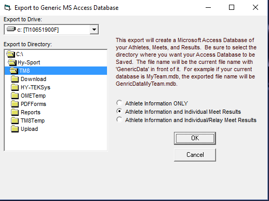Click the Upload folder icon

pyautogui.click(x=15, y=129)
